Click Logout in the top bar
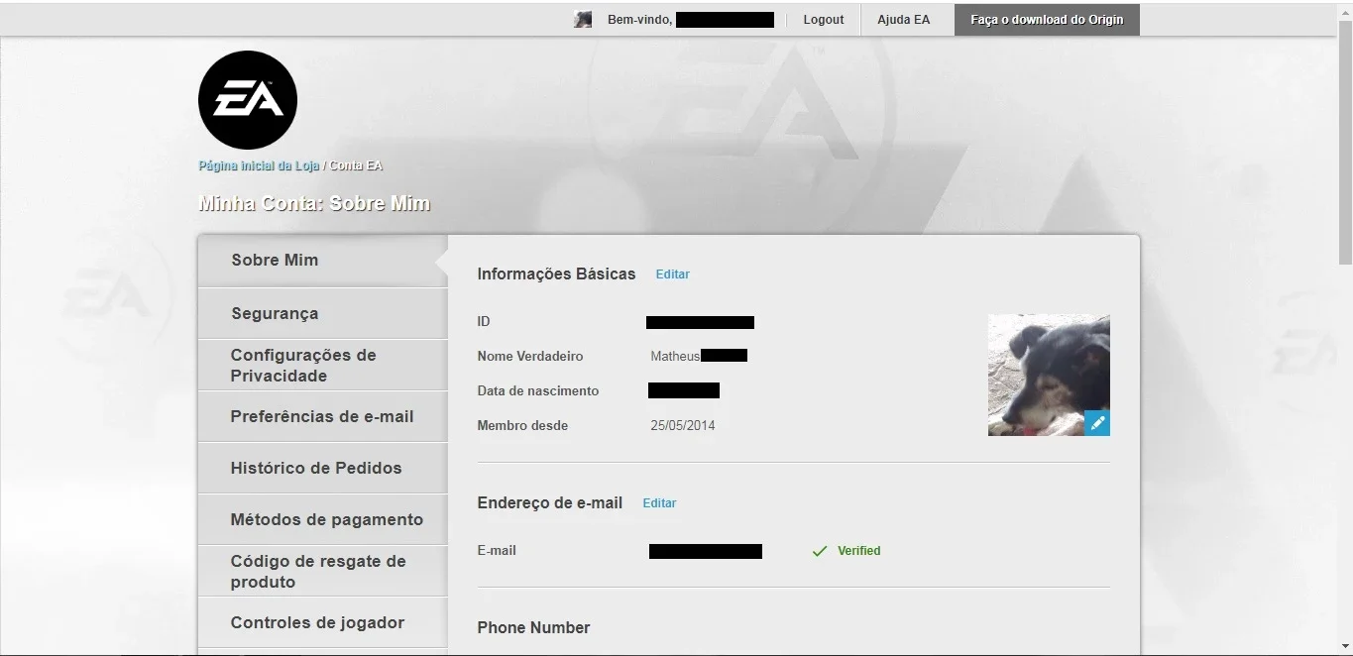The width and height of the screenshot is (1353, 656). (824, 20)
